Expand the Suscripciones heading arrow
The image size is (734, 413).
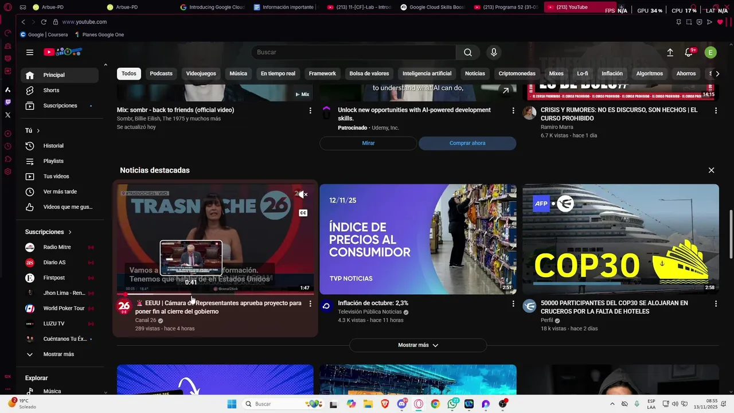pos(70,232)
